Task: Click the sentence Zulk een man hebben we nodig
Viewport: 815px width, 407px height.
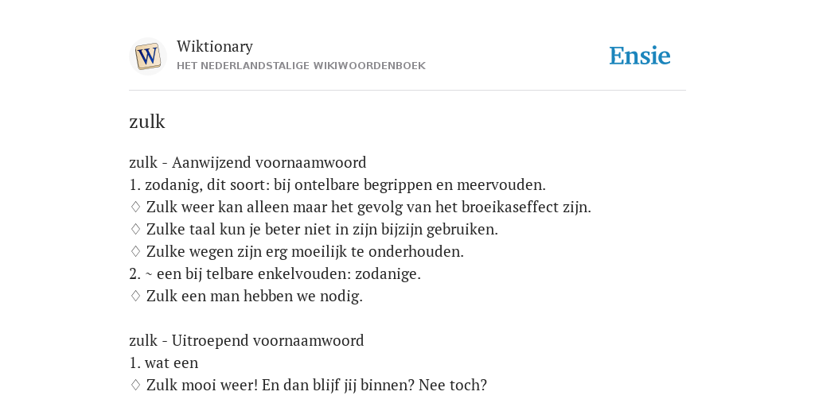Action: (254, 297)
